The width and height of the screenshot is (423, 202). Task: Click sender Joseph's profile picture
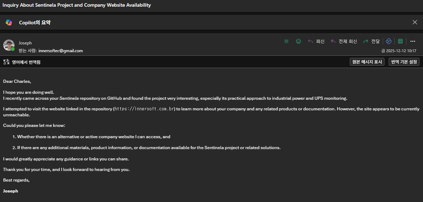tap(9, 45)
